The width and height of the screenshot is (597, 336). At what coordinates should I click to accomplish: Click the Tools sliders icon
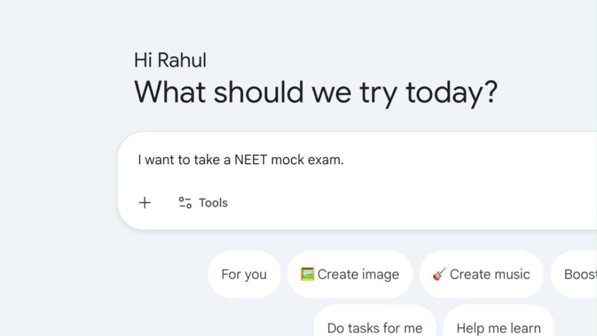[185, 203]
